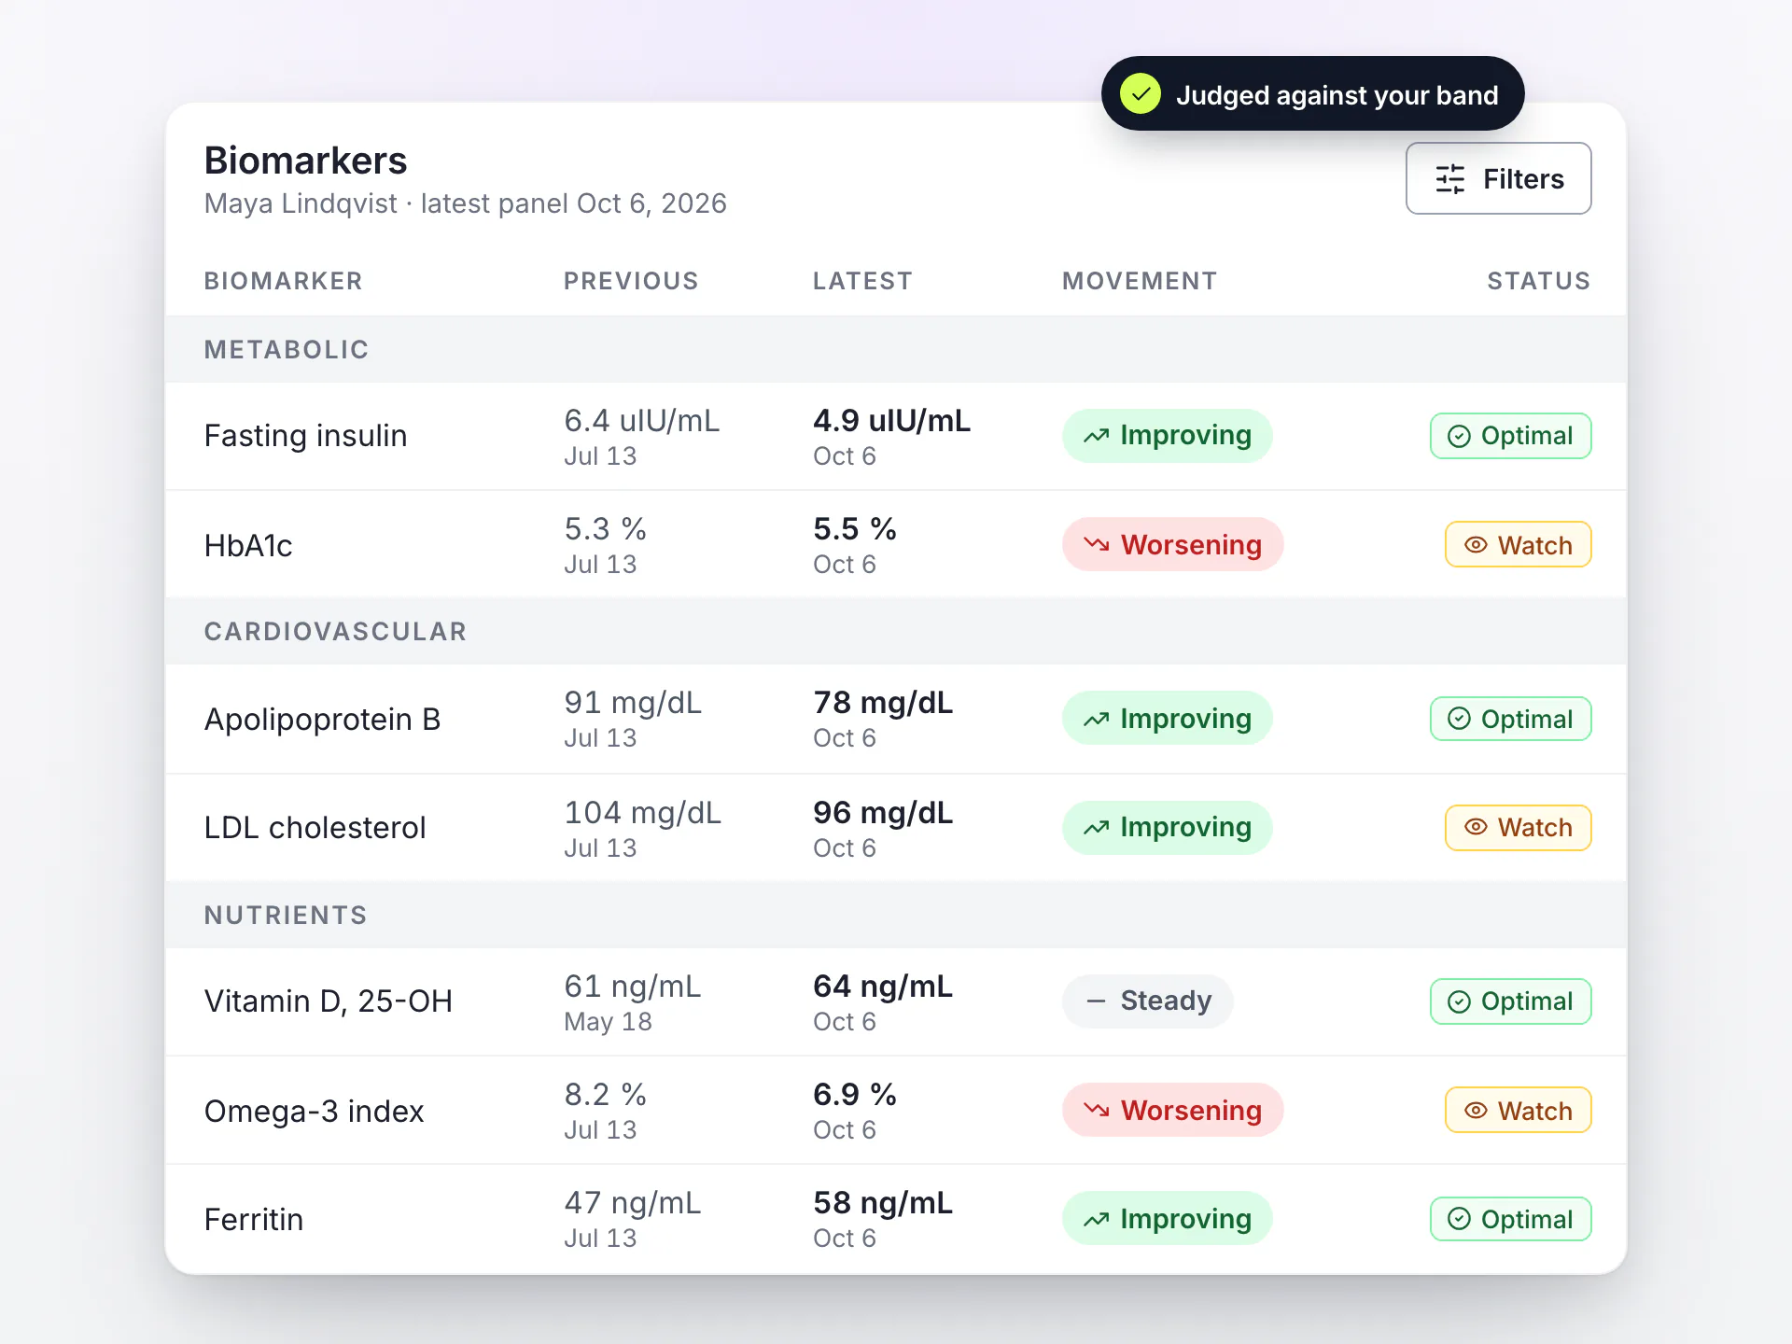
Task: Click the eye icon in HbA1c Watch badge
Action: pos(1476,545)
